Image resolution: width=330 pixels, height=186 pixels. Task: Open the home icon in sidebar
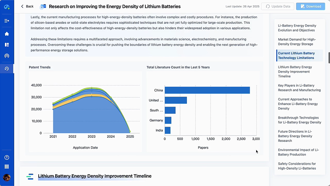coord(7,34)
